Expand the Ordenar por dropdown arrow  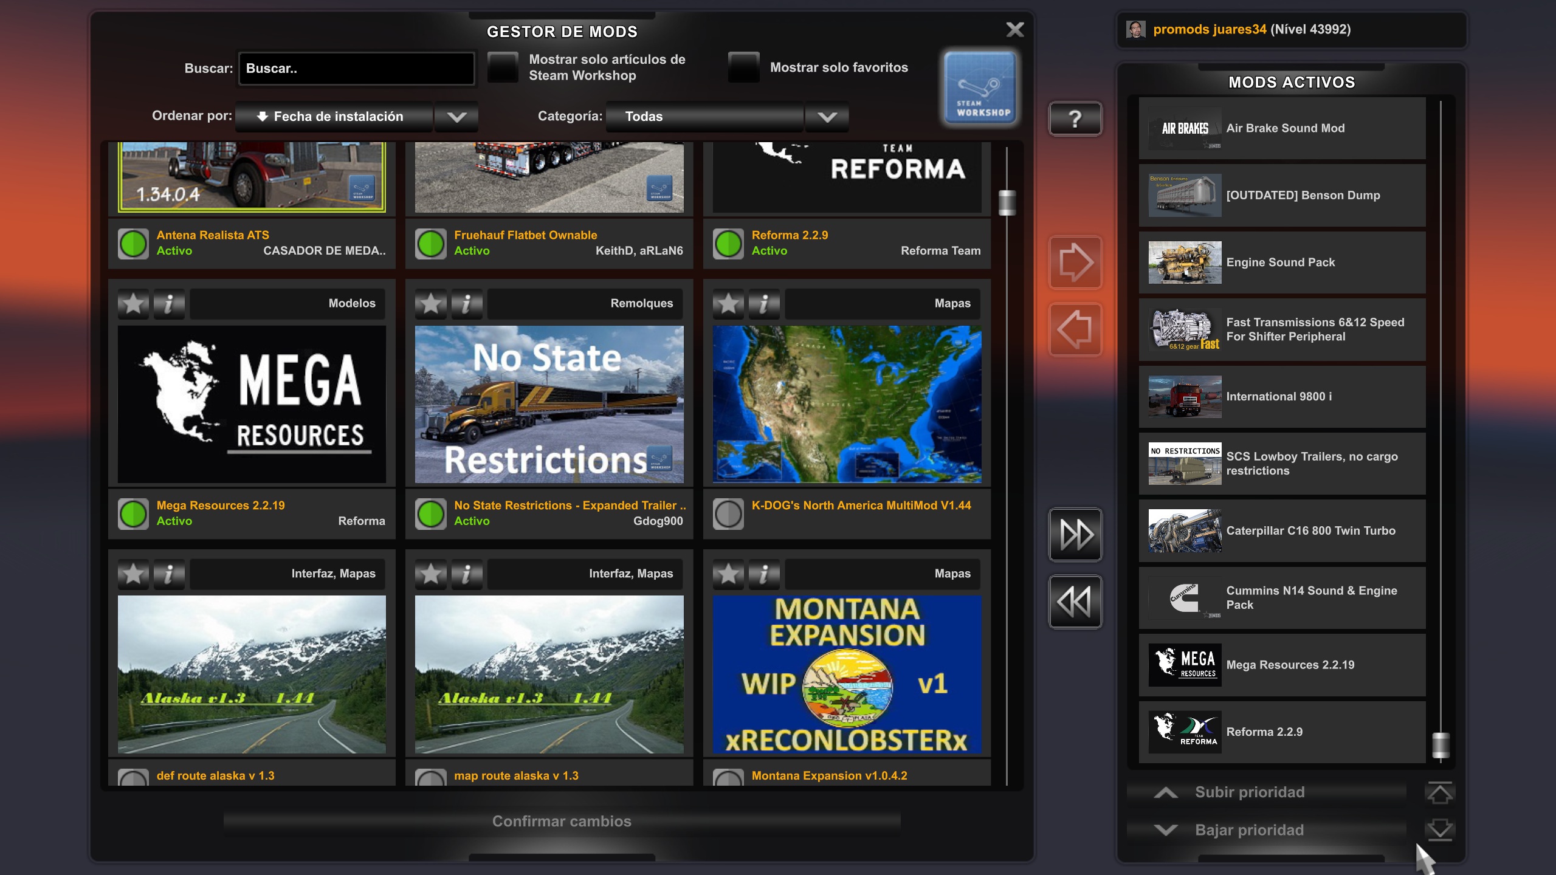click(456, 117)
